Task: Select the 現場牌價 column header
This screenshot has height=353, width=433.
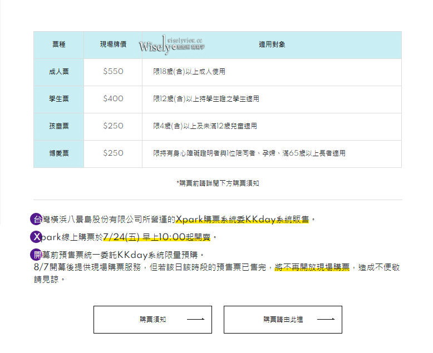Action: 113,44
